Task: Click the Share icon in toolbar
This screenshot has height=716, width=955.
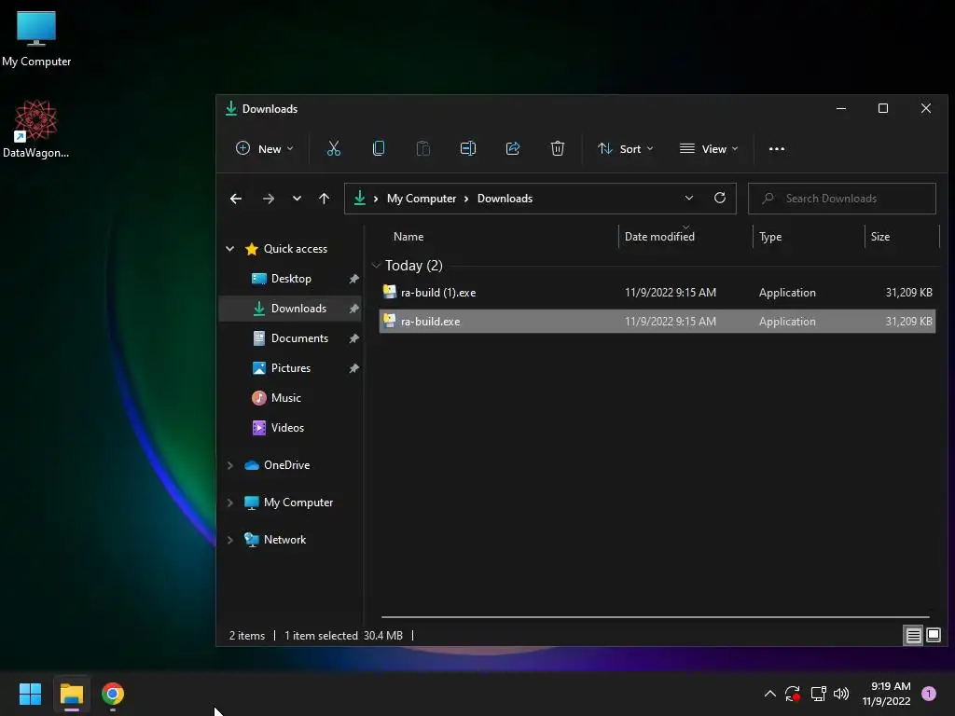Action: pyautogui.click(x=513, y=148)
